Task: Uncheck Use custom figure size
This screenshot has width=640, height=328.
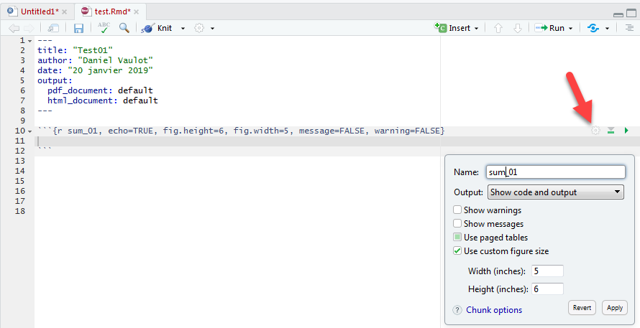Action: 457,251
